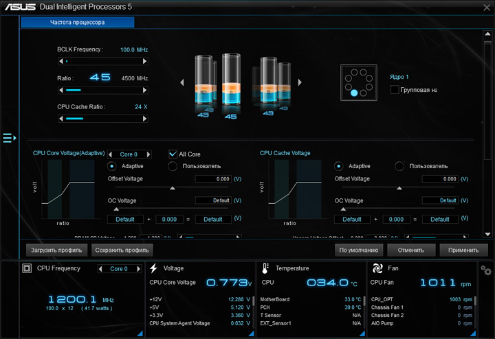Click the Fan panel fan icon
The width and height of the screenshot is (495, 339).
[377, 268]
